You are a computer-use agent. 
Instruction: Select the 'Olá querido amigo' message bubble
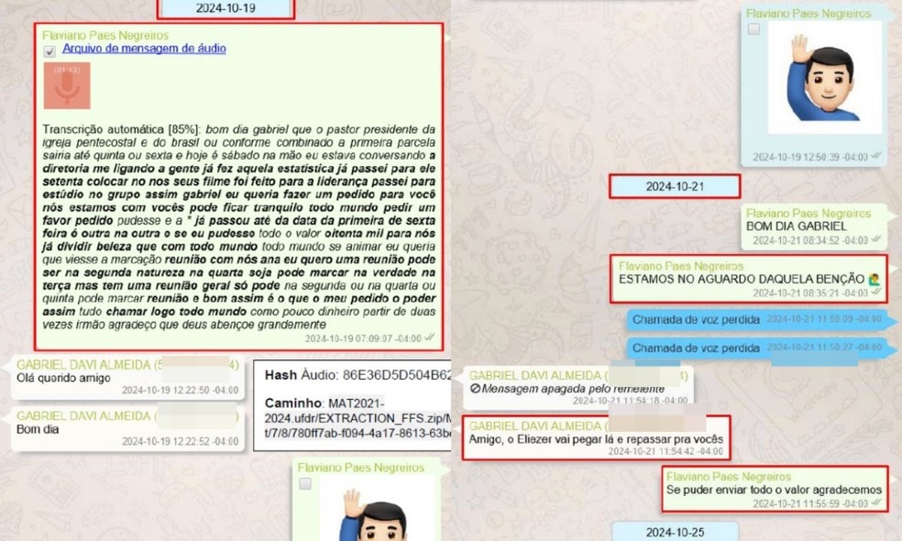click(x=126, y=377)
